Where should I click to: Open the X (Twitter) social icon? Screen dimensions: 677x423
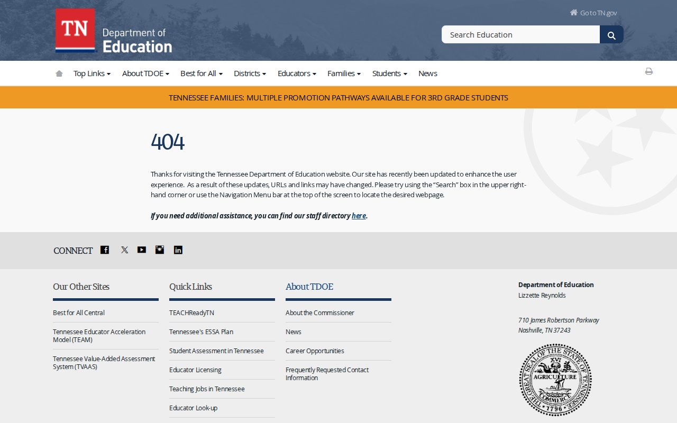tap(124, 250)
